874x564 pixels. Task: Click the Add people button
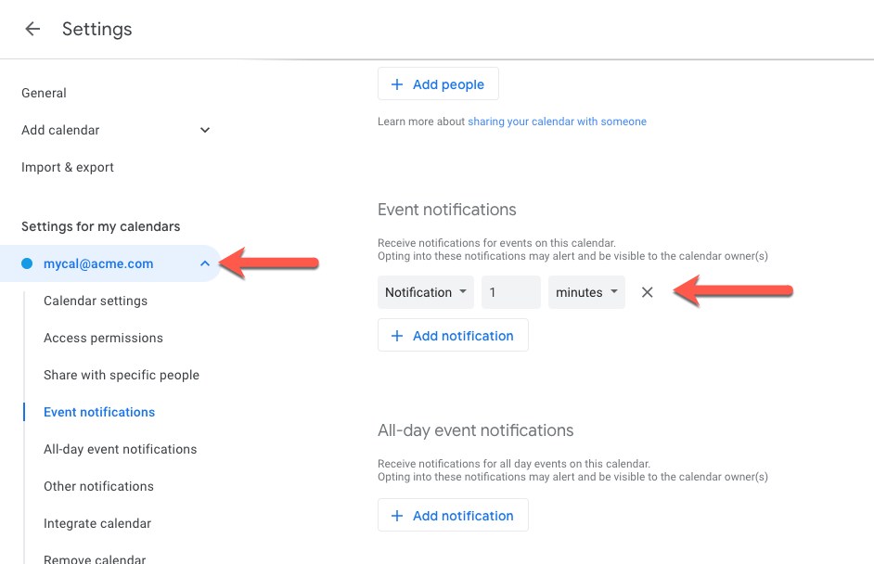pyautogui.click(x=438, y=84)
